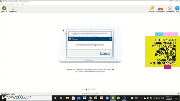Open Microsoft Store from taskbar
180x101 pixels.
tap(73, 98)
